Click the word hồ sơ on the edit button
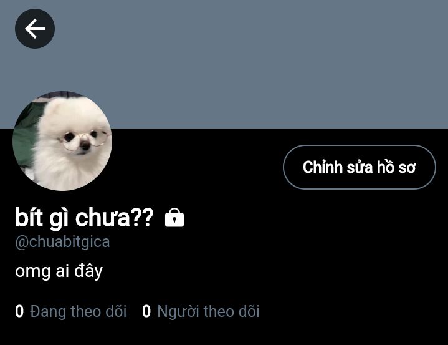Screen dimensions: 448x345 [396, 167]
